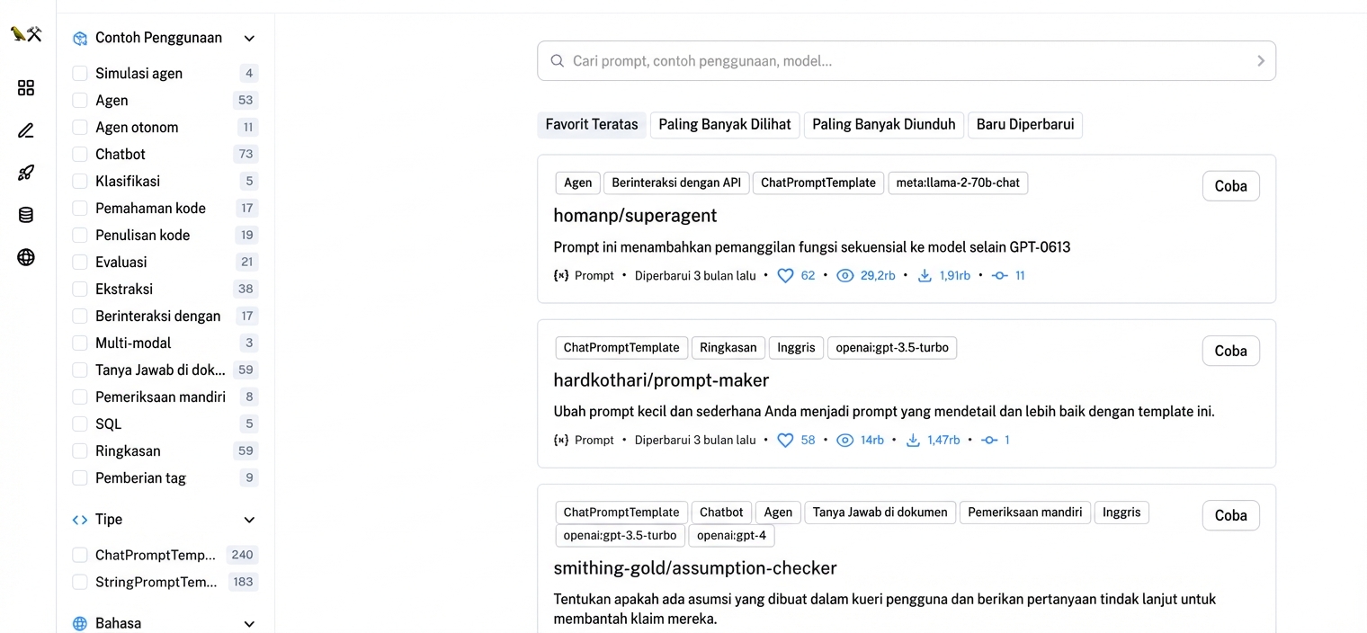Click the heart icon on homanp/superagent
The image size is (1367, 633).
point(785,276)
